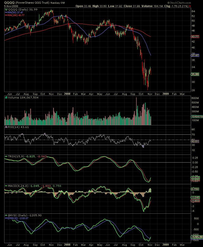
Task: Click the volume bars icon beside Volume legend
Action: coord(6,97)
